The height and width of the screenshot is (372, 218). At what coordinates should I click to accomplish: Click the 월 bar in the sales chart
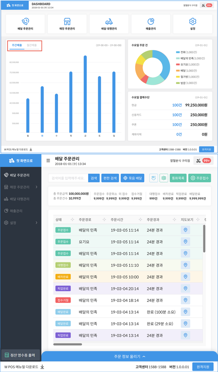pos(28,115)
